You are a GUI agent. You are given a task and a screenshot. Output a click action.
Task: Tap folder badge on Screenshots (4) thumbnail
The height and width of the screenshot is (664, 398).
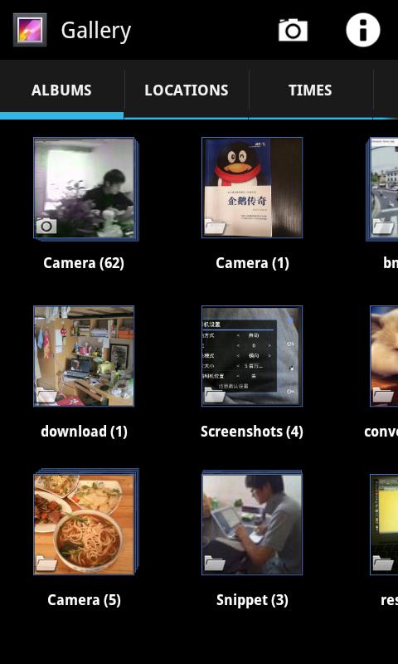pyautogui.click(x=215, y=395)
